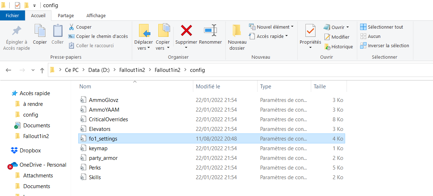This screenshot has width=433, height=196.
Task: Click the red Supprimer icon
Action: tap(186, 30)
